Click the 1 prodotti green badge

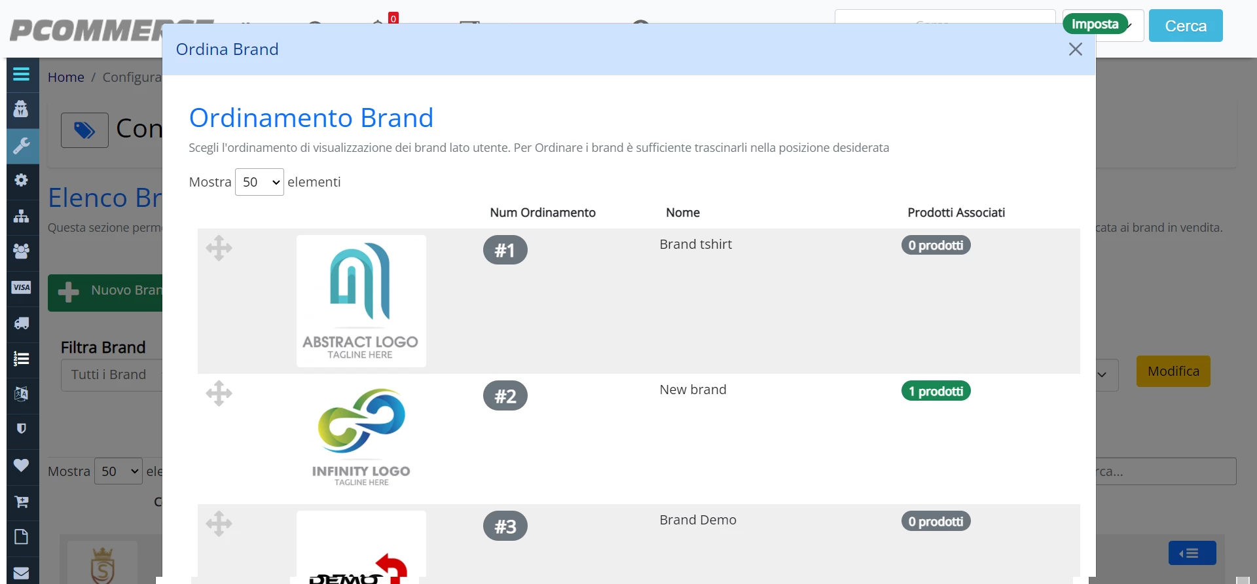936,391
